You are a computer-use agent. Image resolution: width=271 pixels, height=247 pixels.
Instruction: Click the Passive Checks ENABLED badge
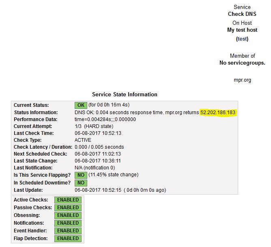68,208
